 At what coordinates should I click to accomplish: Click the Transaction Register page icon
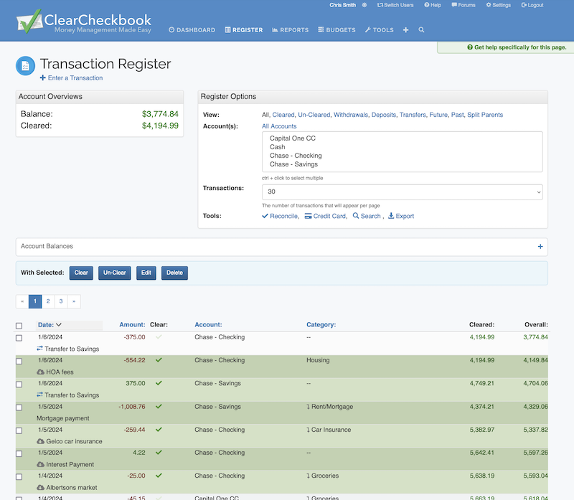click(26, 65)
